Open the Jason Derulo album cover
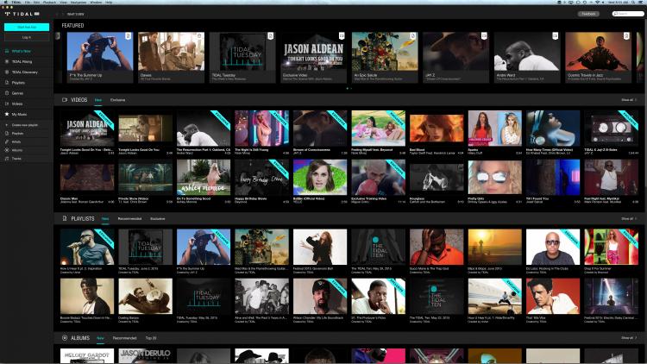This screenshot has width=647, height=364. tap(145, 356)
